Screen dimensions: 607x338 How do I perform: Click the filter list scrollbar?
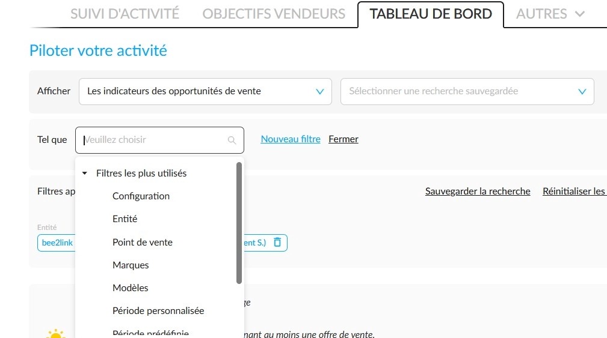(239, 223)
